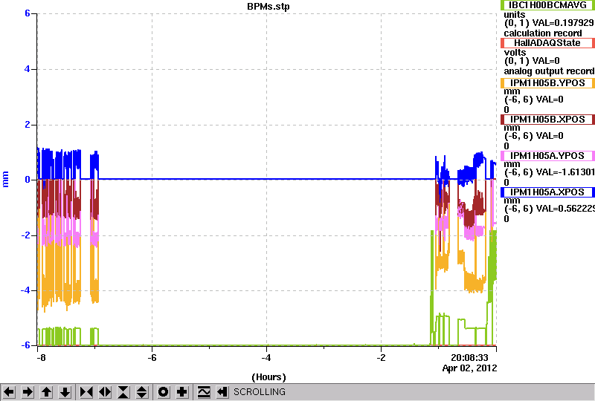
Task: Click the 'volts' units text
Action: (515, 52)
